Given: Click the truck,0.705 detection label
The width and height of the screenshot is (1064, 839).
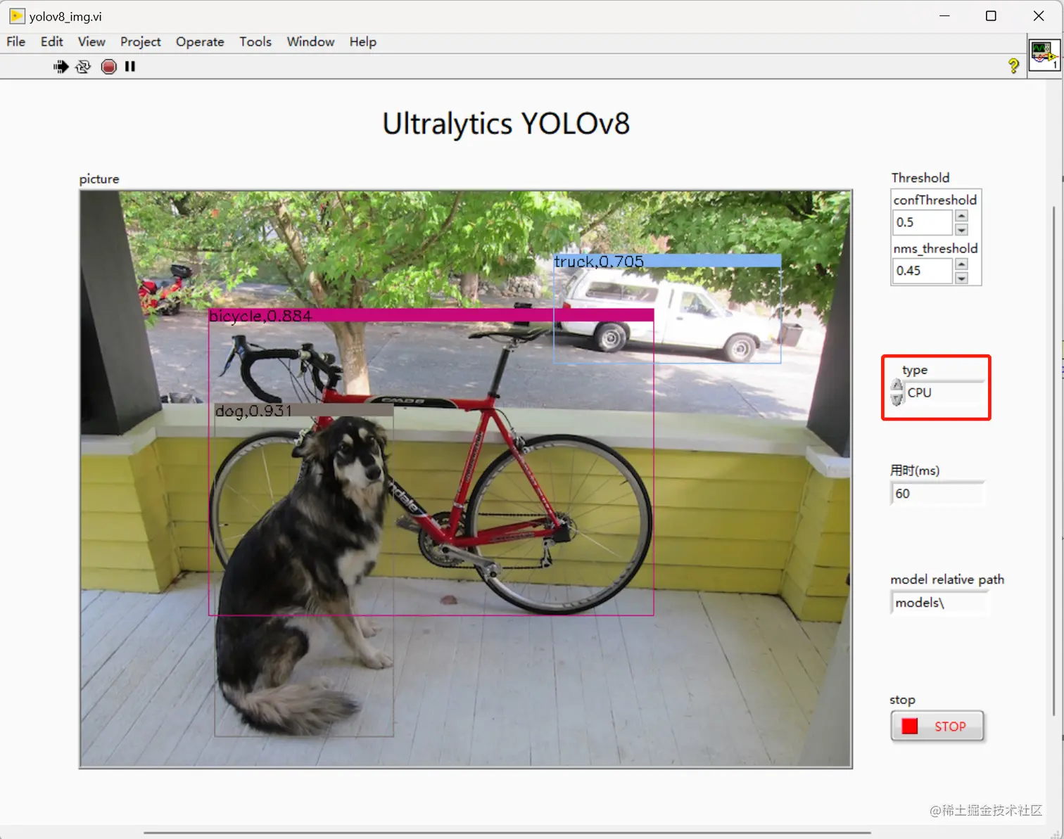Looking at the screenshot, I should point(599,262).
